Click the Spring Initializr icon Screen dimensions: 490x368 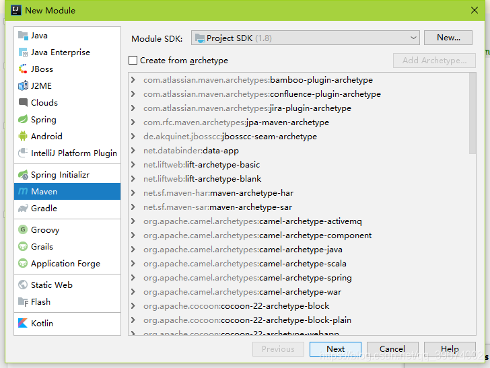[23, 175]
